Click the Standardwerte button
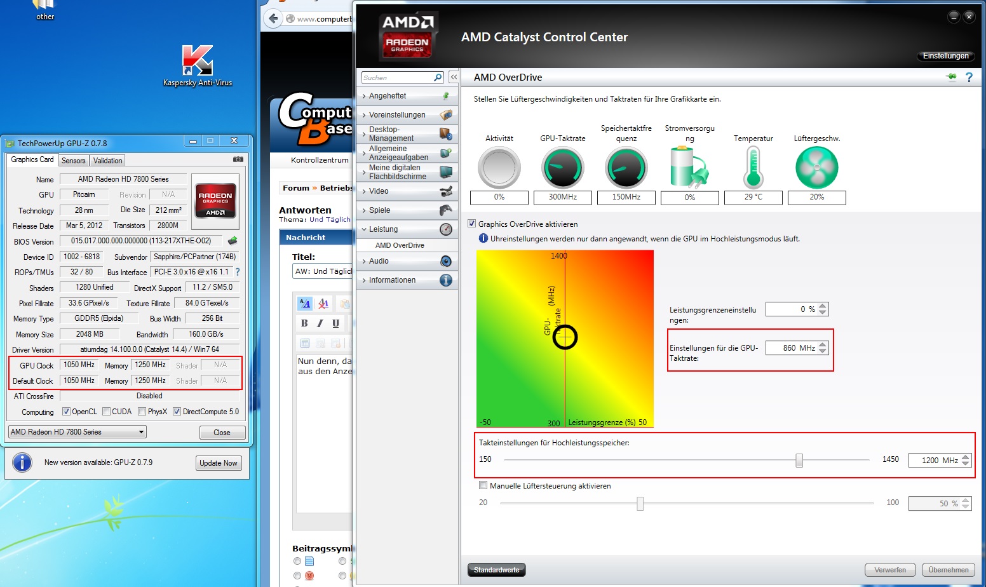 (x=497, y=570)
